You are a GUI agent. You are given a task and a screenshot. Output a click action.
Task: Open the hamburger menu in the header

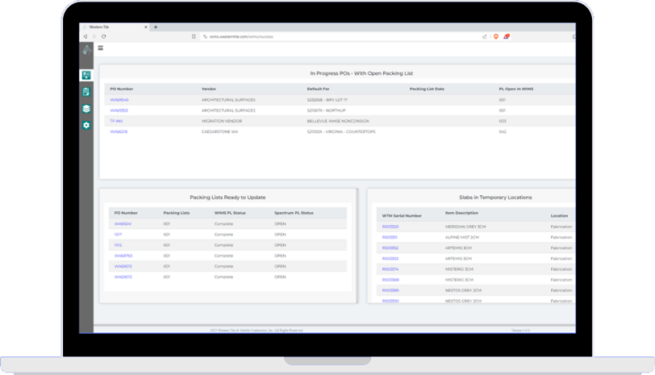coord(101,49)
